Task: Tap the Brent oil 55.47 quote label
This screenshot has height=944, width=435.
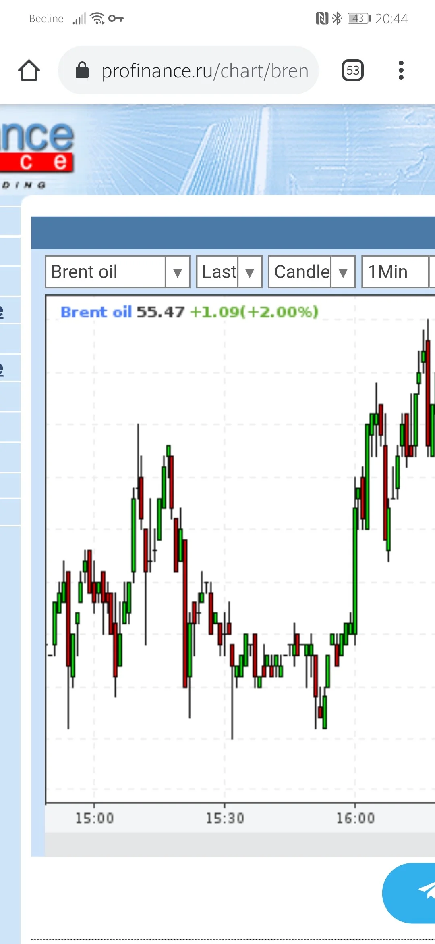Action: tap(122, 312)
